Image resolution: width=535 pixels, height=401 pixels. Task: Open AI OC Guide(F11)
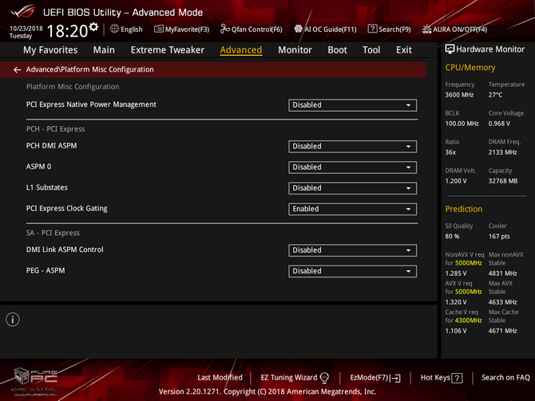(326, 29)
